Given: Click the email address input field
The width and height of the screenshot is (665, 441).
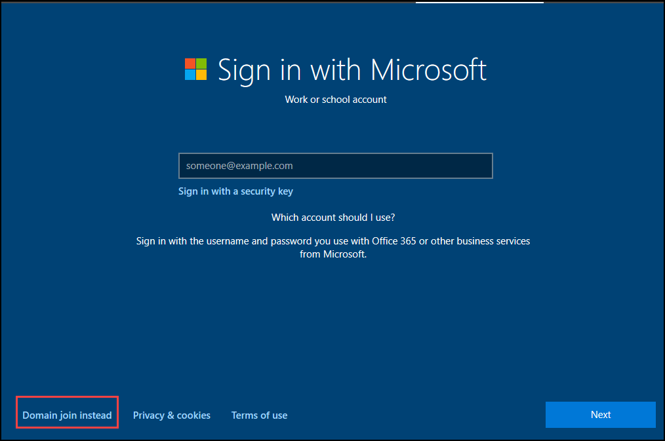Looking at the screenshot, I should (336, 166).
